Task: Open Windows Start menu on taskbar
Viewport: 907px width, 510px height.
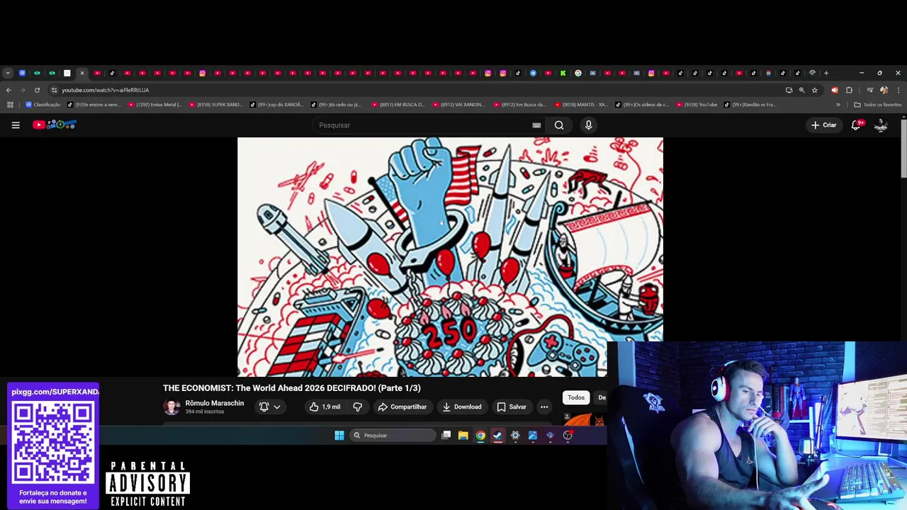Action: 339,436
